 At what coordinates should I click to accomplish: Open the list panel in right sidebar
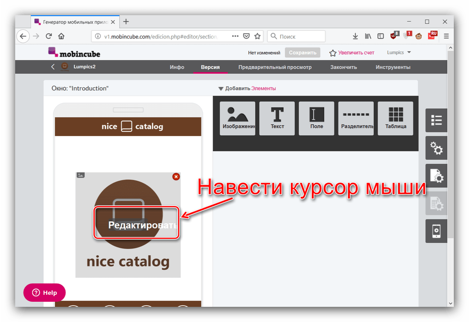click(436, 120)
